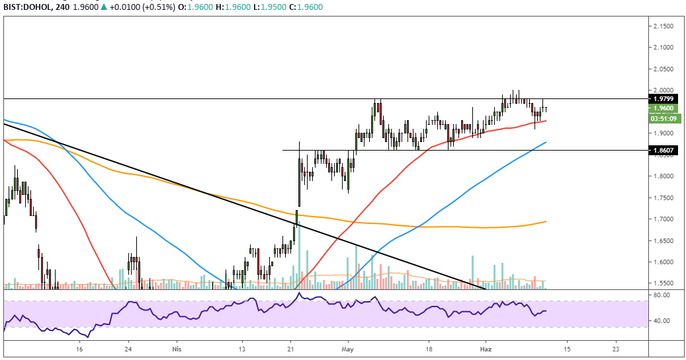This screenshot has width=686, height=360.
Task: Click the '18' date axis label
Action: pyautogui.click(x=429, y=349)
